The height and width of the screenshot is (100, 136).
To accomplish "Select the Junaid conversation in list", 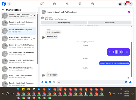I will [x=18, y=31].
